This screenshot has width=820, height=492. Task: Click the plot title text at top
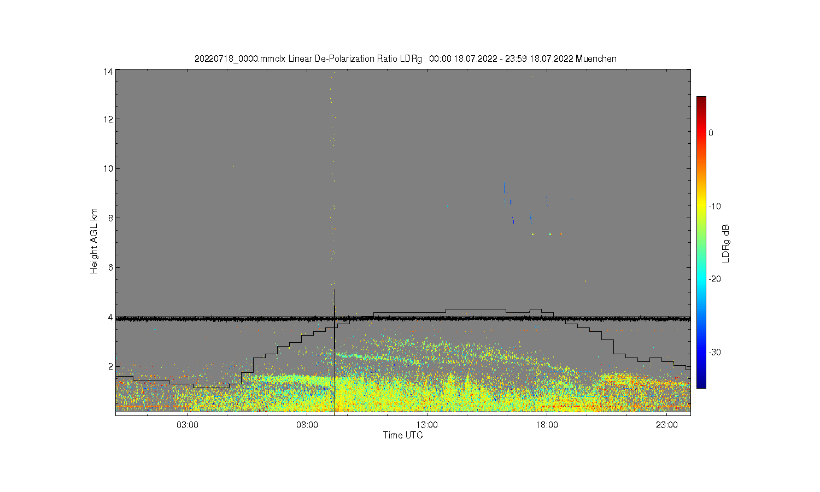click(406, 58)
